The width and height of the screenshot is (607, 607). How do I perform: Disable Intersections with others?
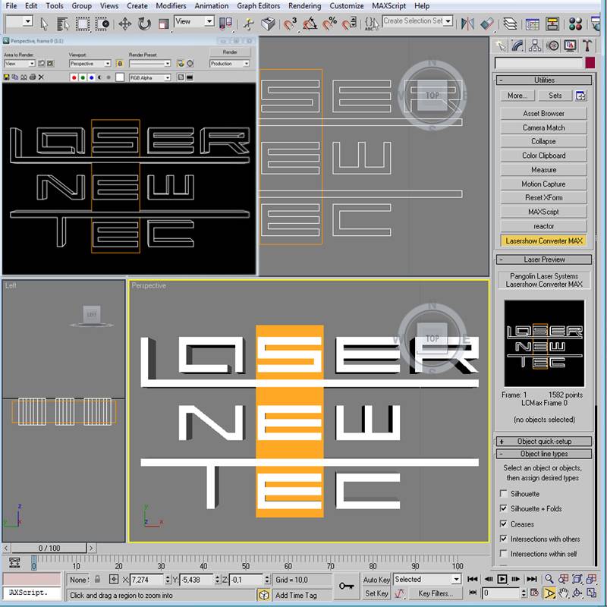(504, 539)
